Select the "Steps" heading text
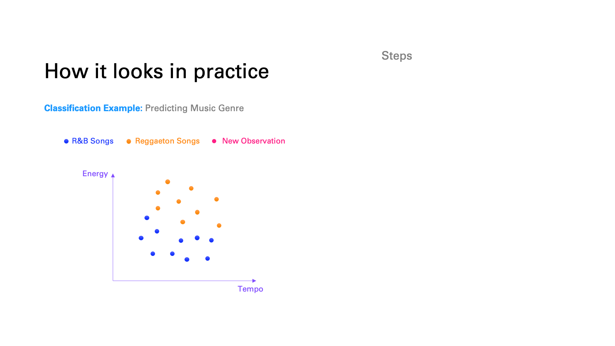This screenshot has height=346, width=615. (397, 56)
